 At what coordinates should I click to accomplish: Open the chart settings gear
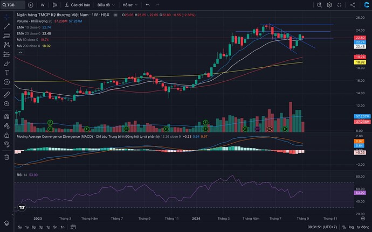pos(329,5)
